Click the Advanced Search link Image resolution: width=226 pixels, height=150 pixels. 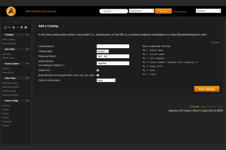pos(179,12)
